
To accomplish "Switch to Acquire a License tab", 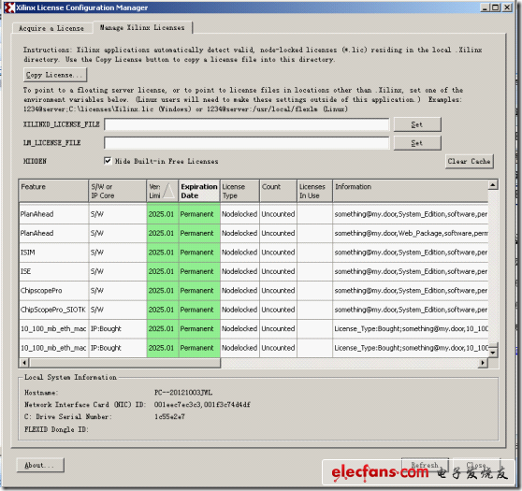I will [x=52, y=28].
